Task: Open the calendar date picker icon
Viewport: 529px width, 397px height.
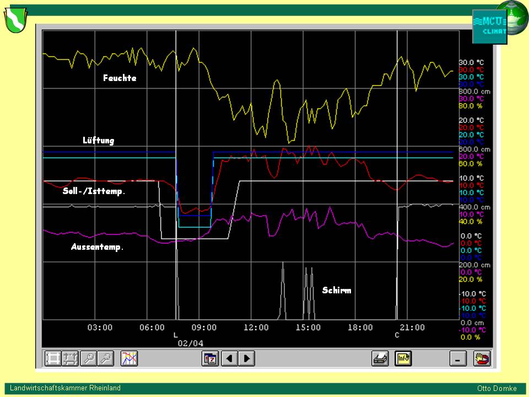Action: click(x=210, y=358)
